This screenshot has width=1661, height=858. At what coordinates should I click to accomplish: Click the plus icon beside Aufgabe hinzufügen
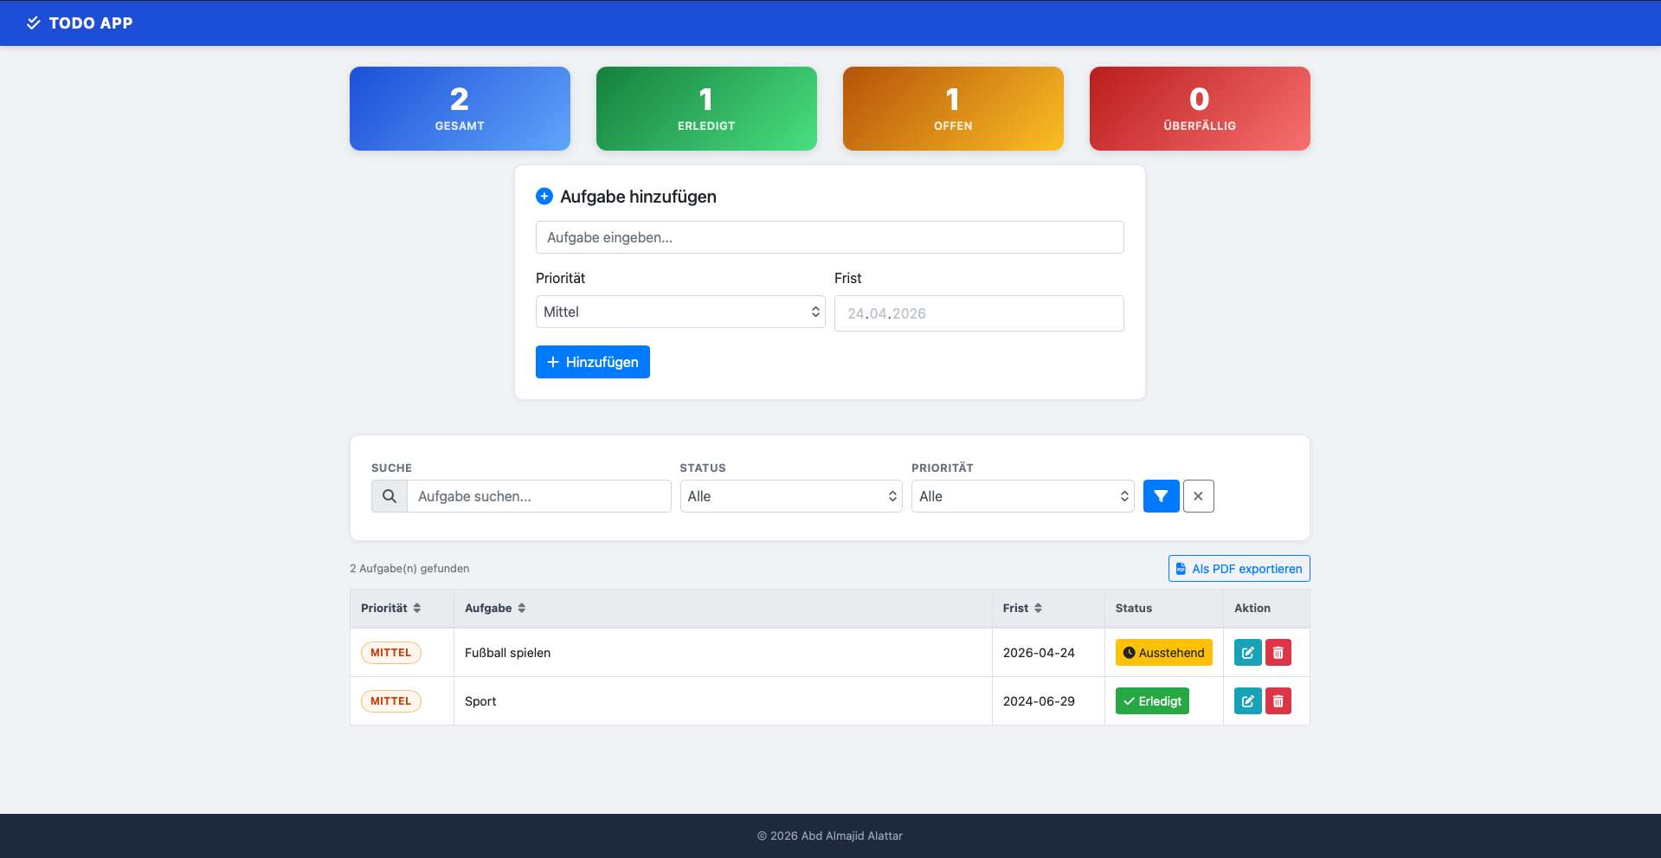[x=544, y=197]
